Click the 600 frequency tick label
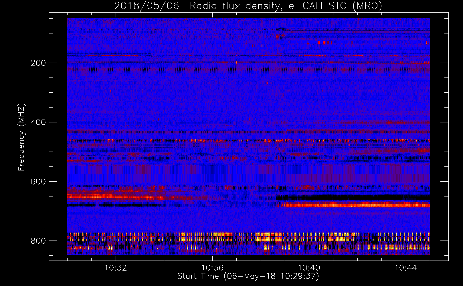463x286 pixels. click(38, 182)
